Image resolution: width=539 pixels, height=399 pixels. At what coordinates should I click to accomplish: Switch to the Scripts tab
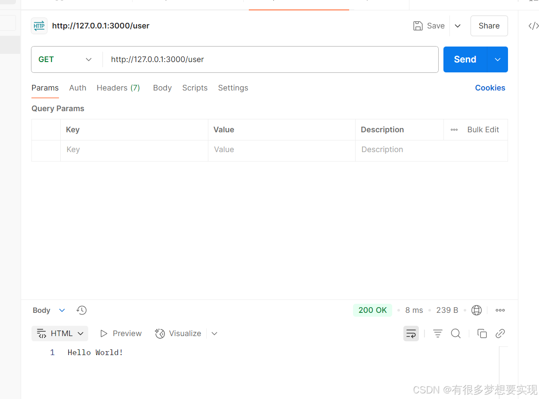(195, 88)
